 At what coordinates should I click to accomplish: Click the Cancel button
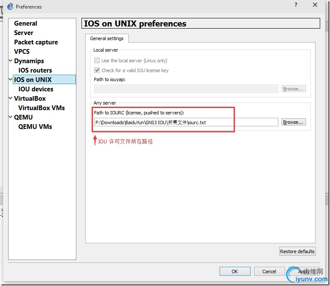[269, 271]
